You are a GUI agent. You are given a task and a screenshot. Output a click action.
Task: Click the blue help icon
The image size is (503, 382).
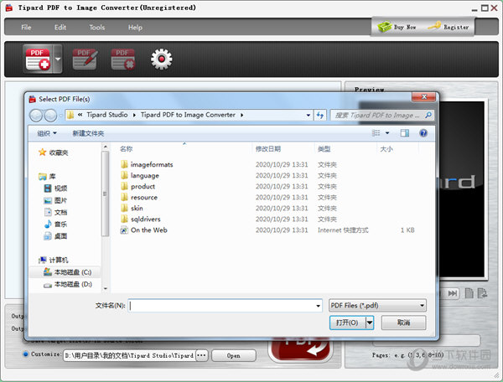[x=423, y=133]
